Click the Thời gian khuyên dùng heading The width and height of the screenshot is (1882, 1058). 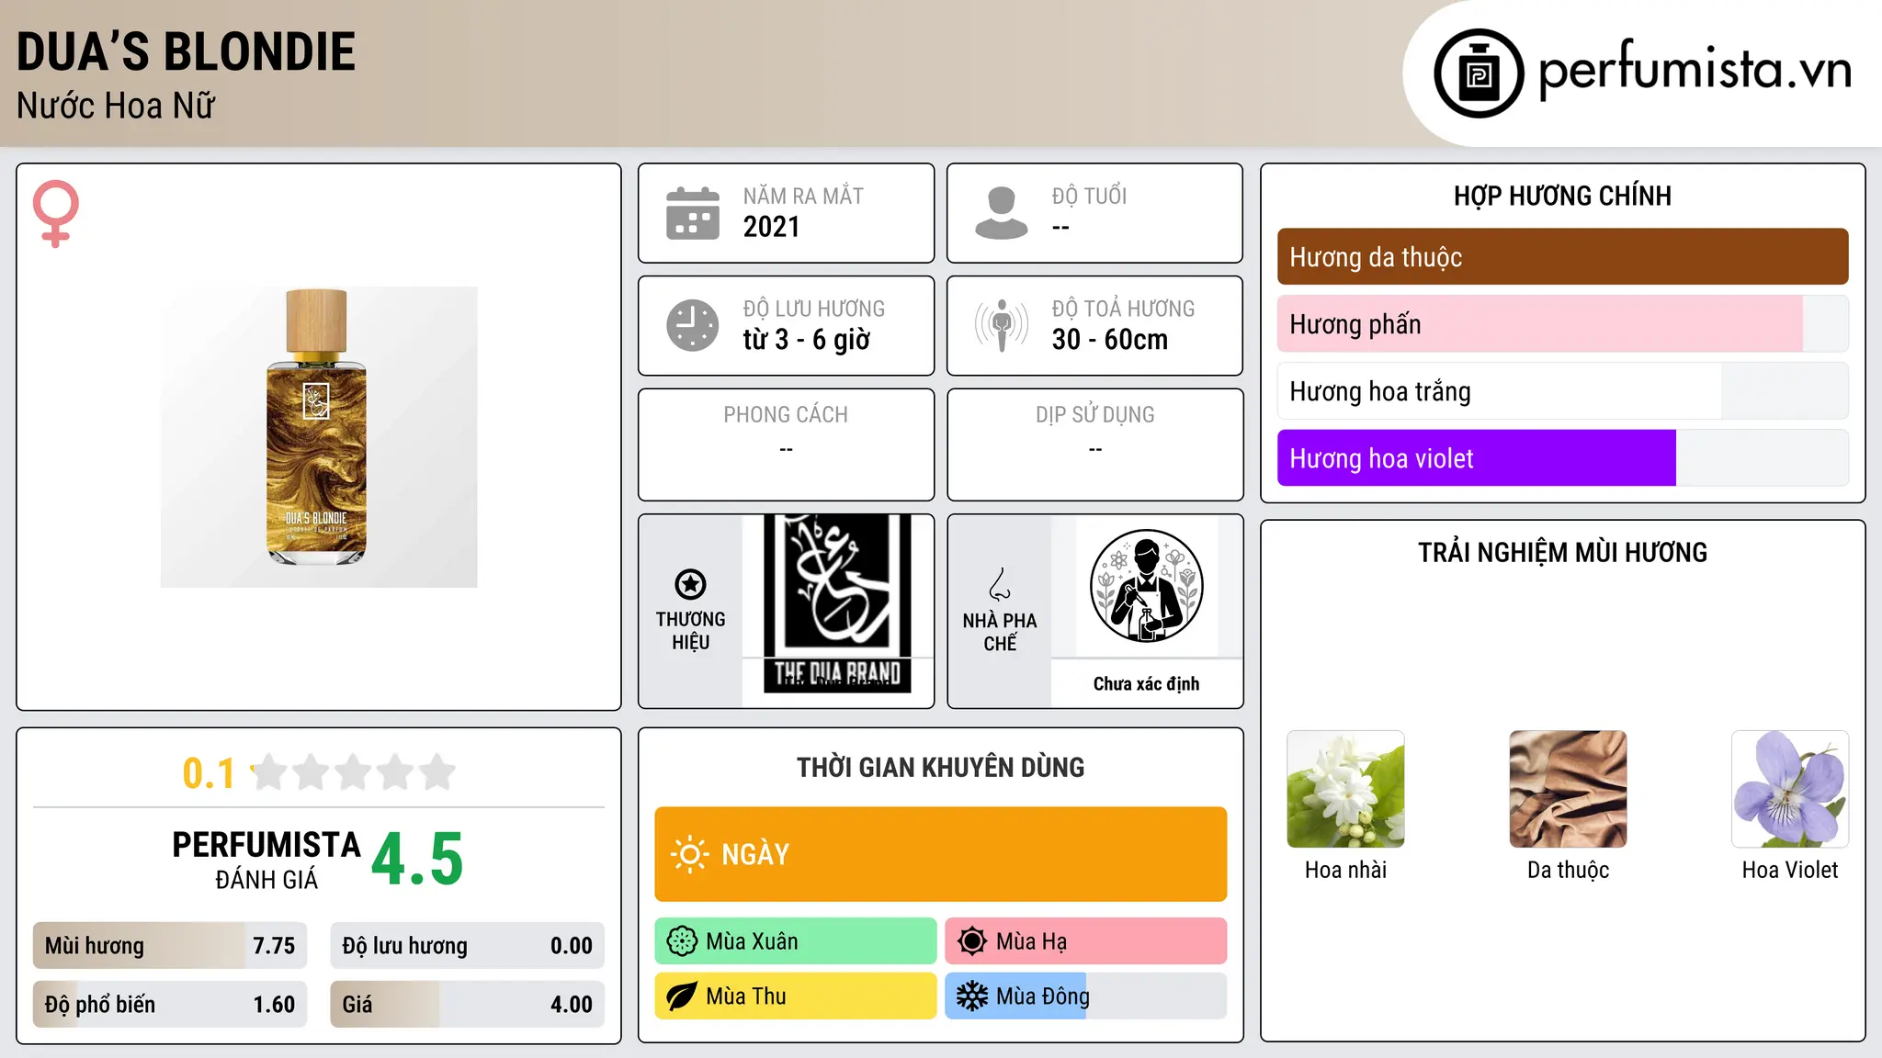[x=940, y=768]
